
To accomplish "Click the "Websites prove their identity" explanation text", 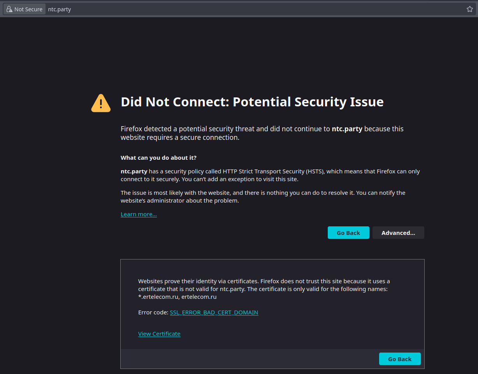I will 264,281.
